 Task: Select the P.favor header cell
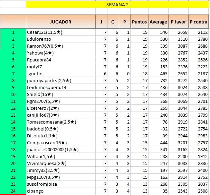[178, 22]
